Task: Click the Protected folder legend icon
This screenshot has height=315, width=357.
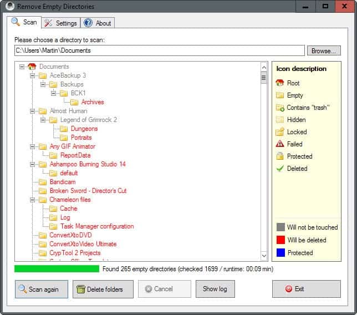Action: (280, 156)
